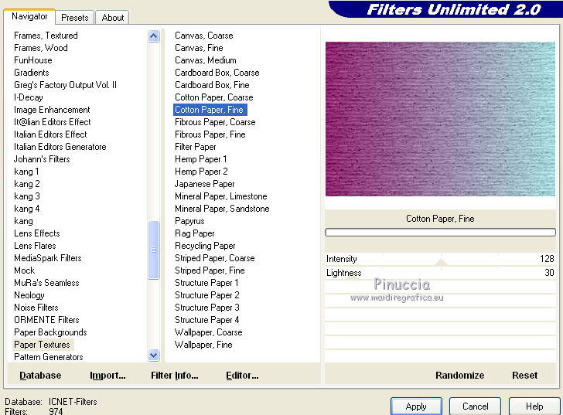Select Hemp Paper 2 filter
This screenshot has height=415, width=563.
(201, 172)
